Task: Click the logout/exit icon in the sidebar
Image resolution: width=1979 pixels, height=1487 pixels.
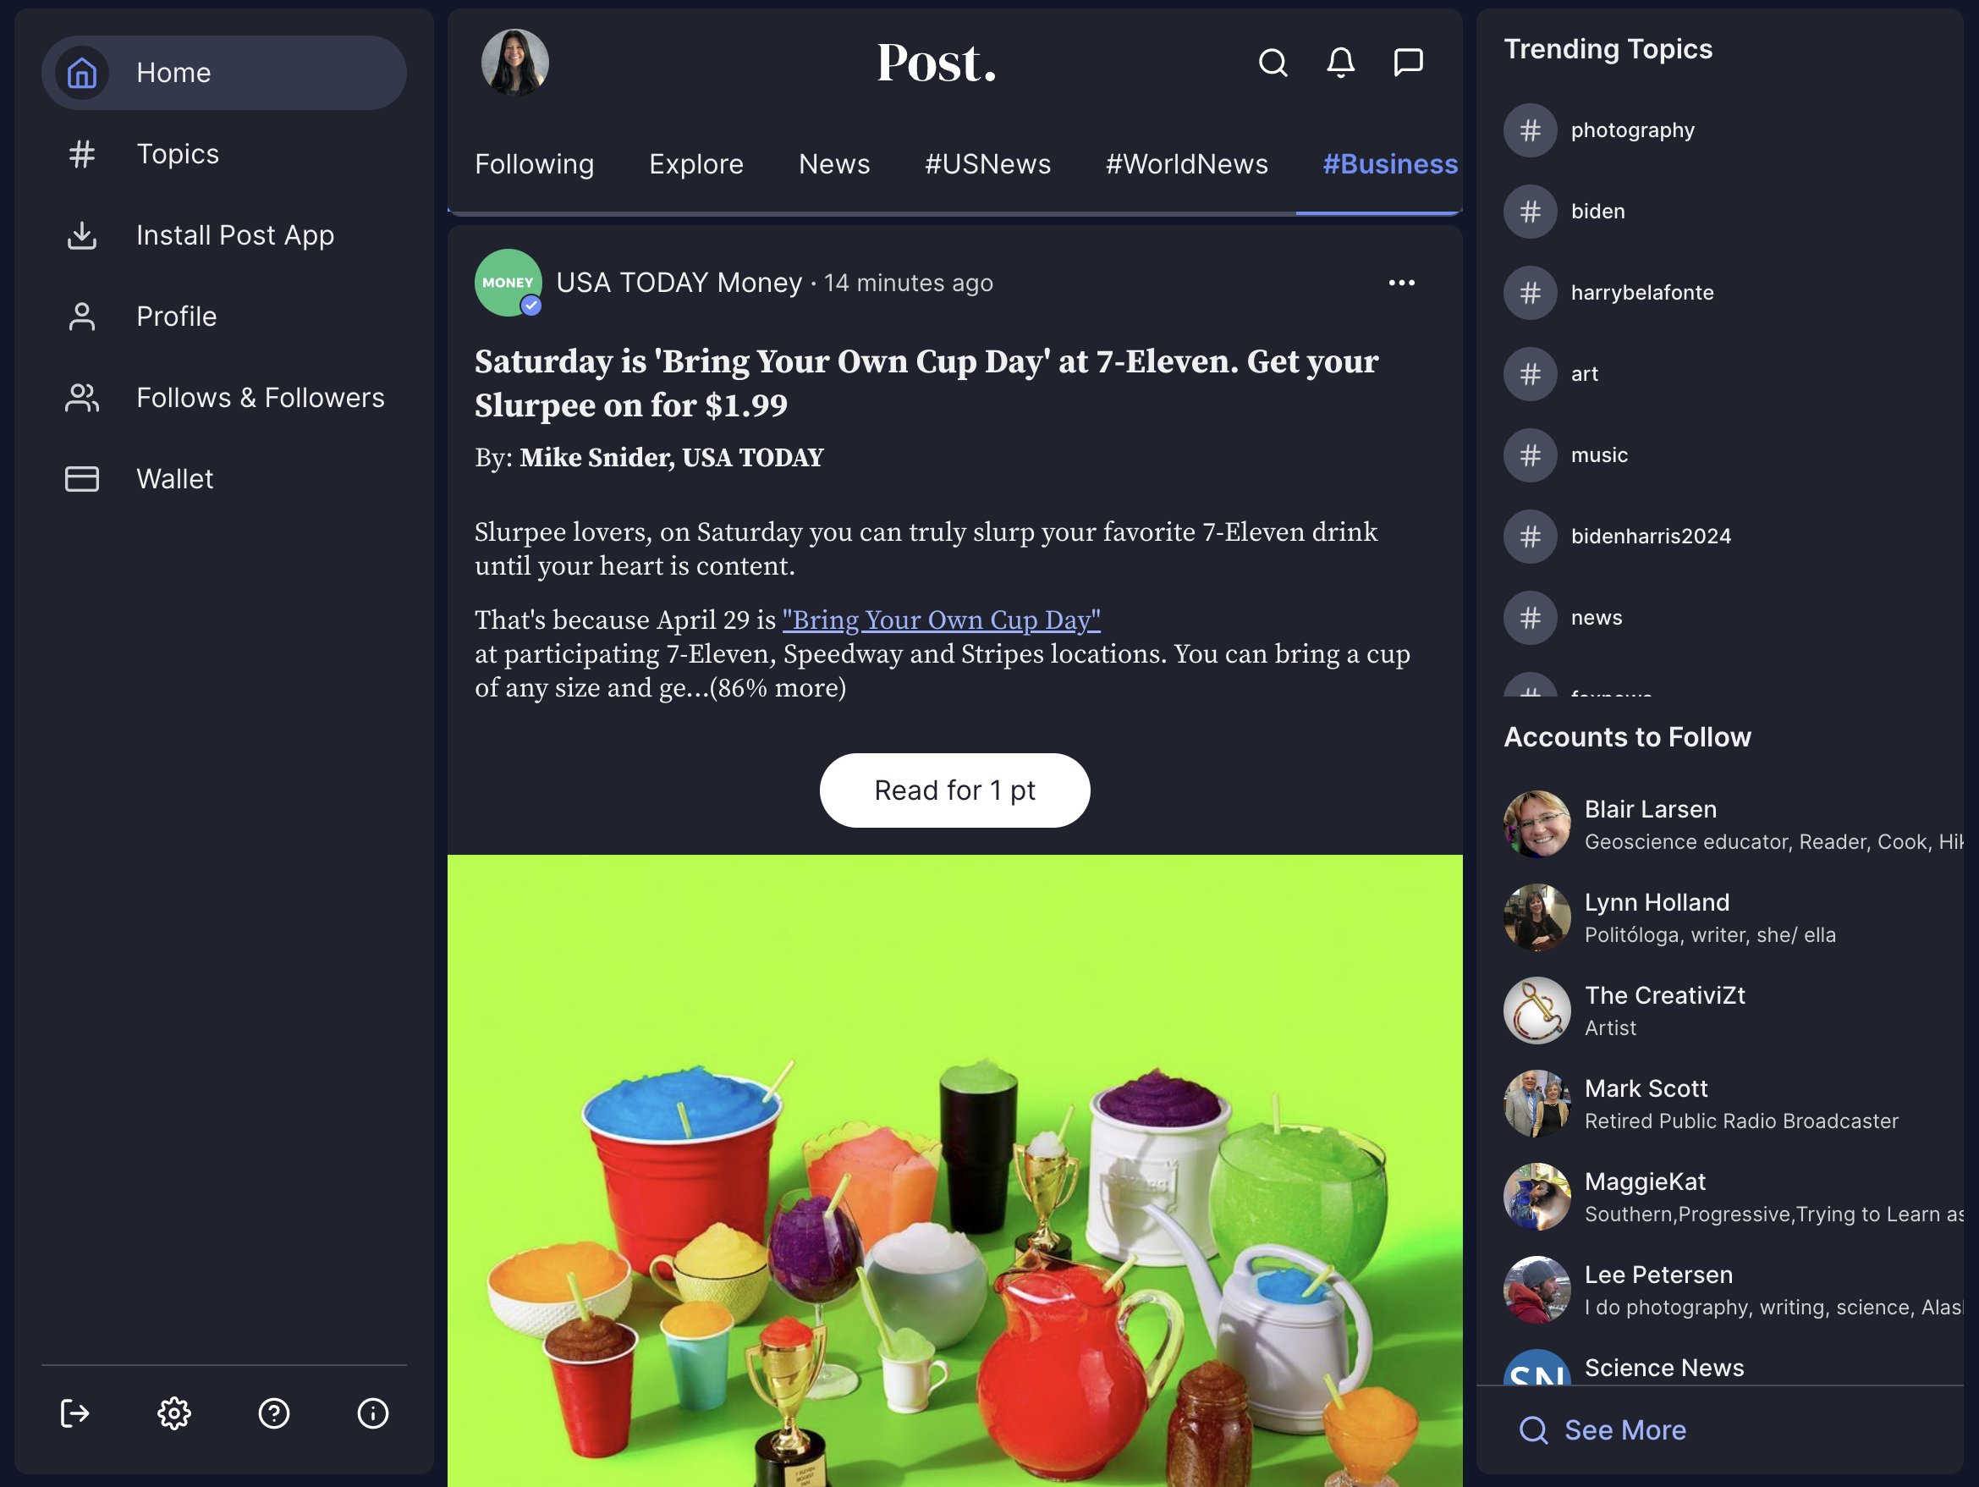Action: pos(75,1413)
